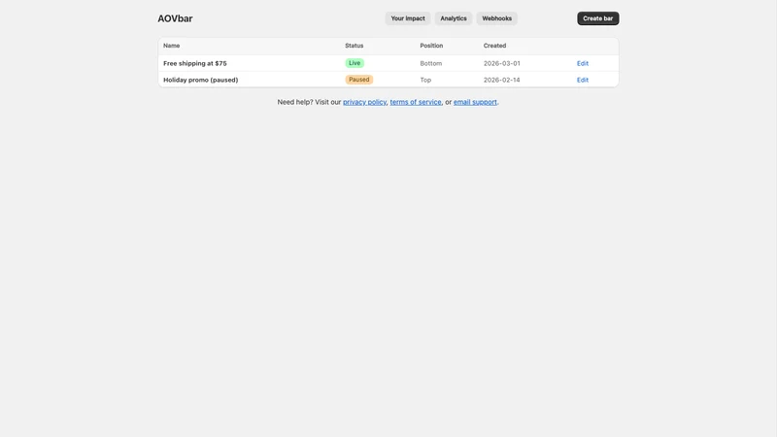Click the Bottom position cell
Image resolution: width=777 pixels, height=437 pixels.
coord(430,63)
